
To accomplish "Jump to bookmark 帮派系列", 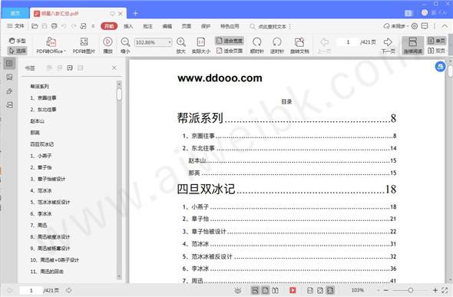I will point(40,86).
